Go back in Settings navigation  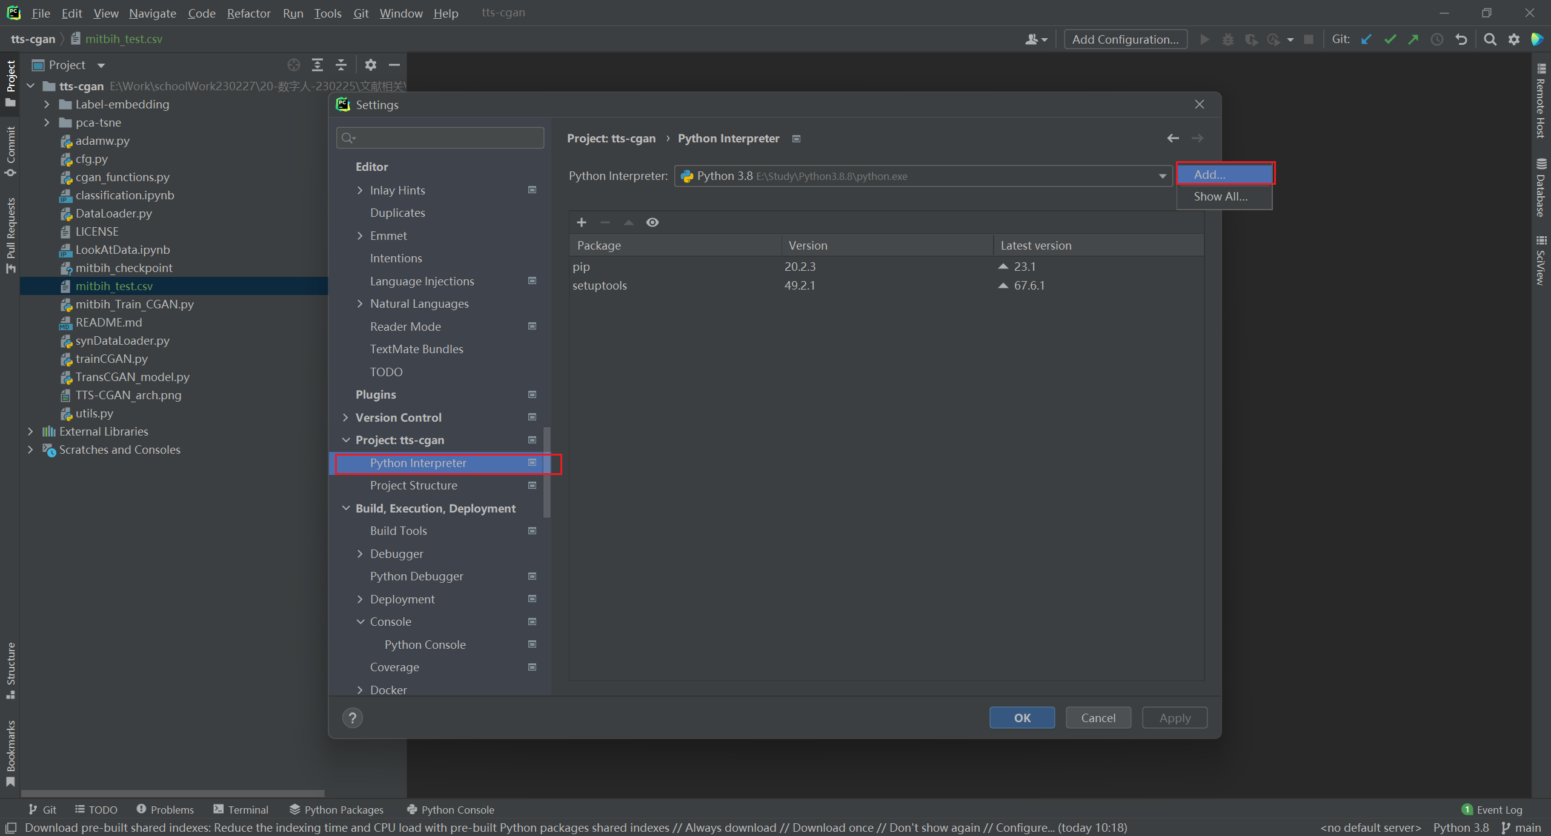click(x=1173, y=138)
